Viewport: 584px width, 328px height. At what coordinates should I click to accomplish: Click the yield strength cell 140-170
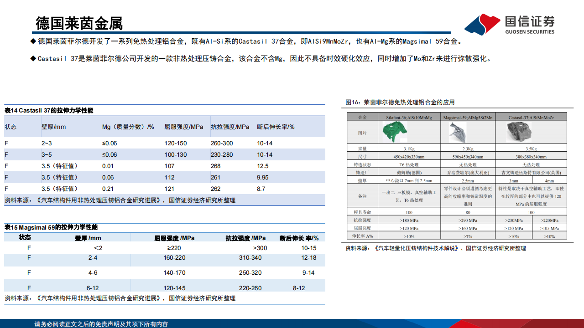pos(174,273)
